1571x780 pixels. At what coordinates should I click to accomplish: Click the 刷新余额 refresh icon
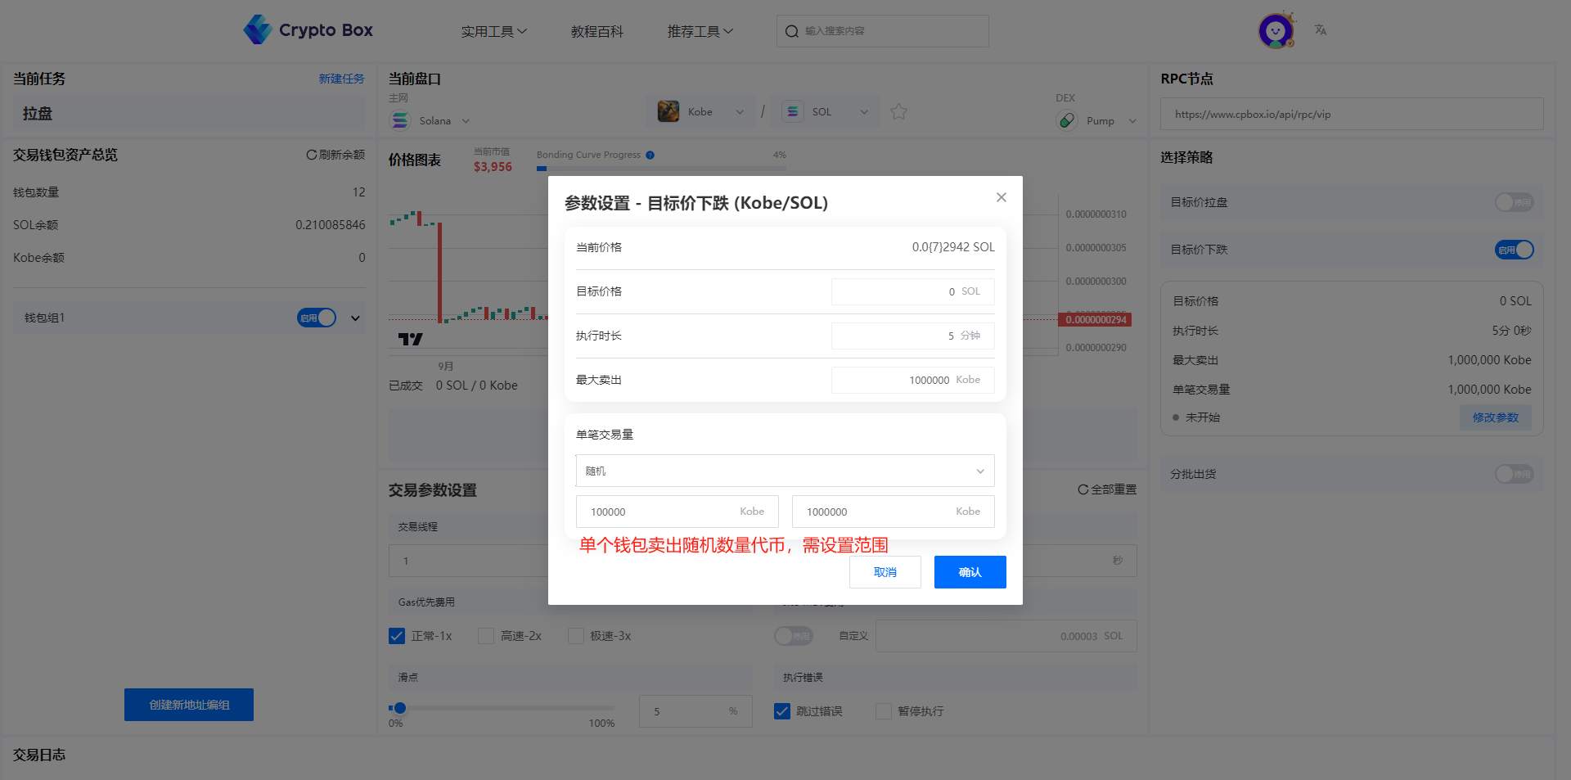(x=311, y=155)
